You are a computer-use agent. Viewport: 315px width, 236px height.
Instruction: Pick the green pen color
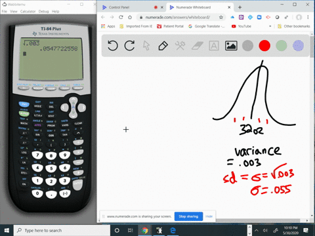click(x=282, y=46)
